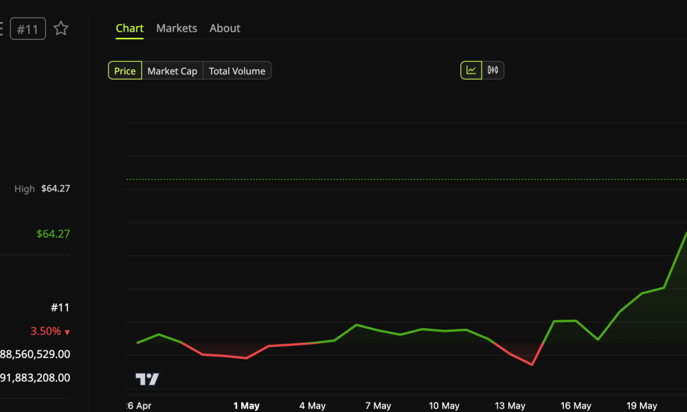Viewport: 687px width, 412px height.
Task: Click the green $64.27 price value
Action: click(53, 233)
